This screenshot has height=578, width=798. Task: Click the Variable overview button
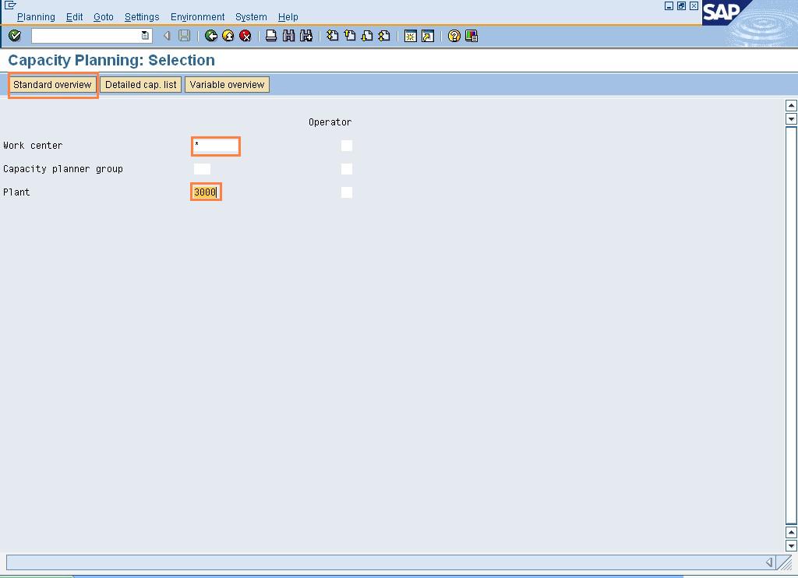(x=227, y=85)
